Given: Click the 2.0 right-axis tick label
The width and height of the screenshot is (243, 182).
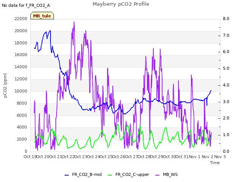Looking at the screenshot, I should pyautogui.click(x=226, y=118).
